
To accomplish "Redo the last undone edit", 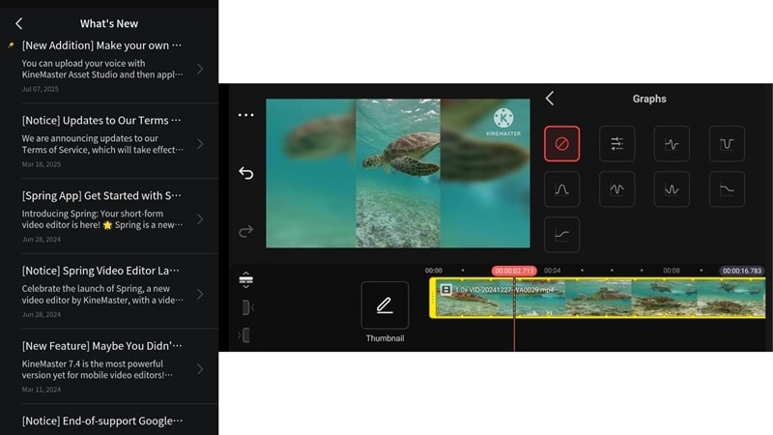I will 246,231.
